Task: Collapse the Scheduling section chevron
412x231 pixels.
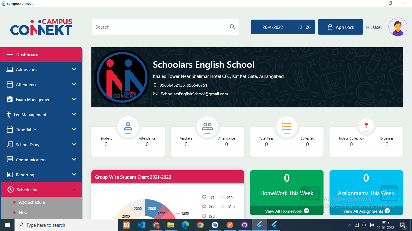Action: click(74, 190)
